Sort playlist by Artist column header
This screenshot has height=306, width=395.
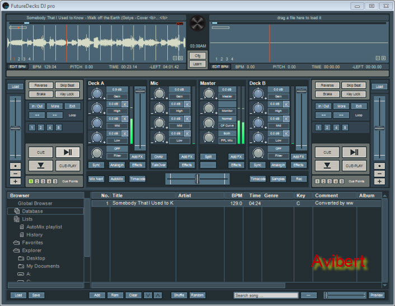200,195
